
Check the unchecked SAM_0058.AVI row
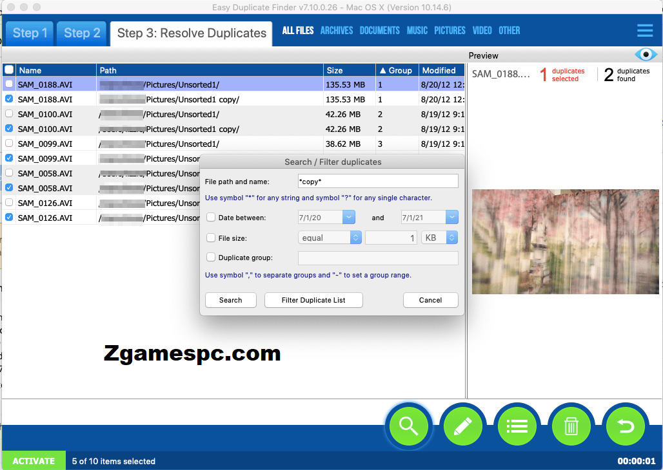click(x=9, y=173)
